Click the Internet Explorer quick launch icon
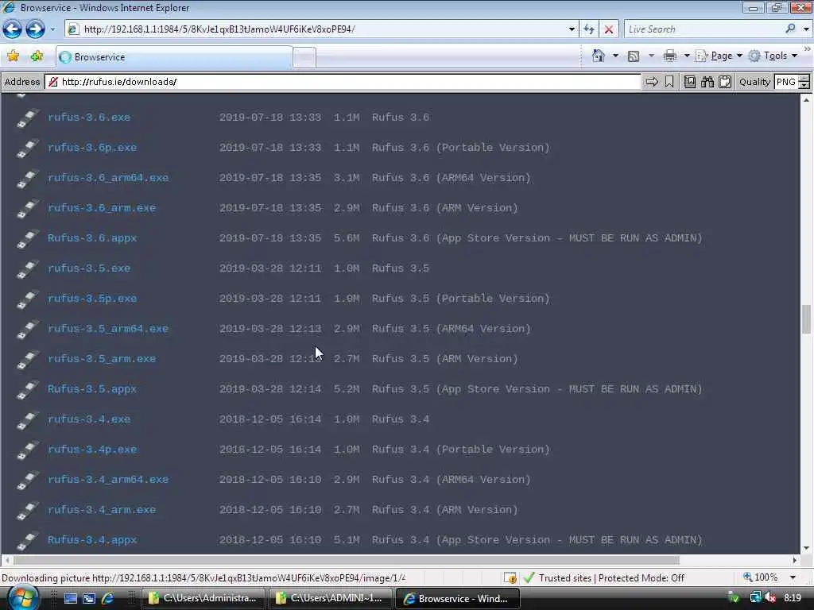 [x=107, y=599]
